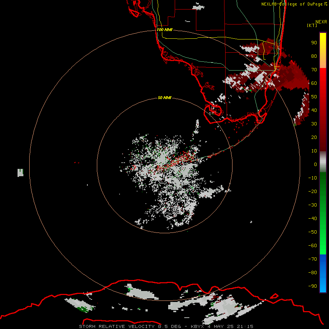Click the -10 scale value
The image size is (329, 329).
point(313,178)
